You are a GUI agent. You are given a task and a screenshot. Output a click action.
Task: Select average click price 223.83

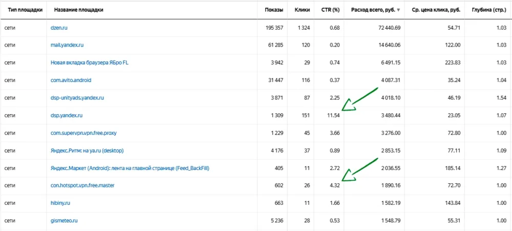coord(453,62)
